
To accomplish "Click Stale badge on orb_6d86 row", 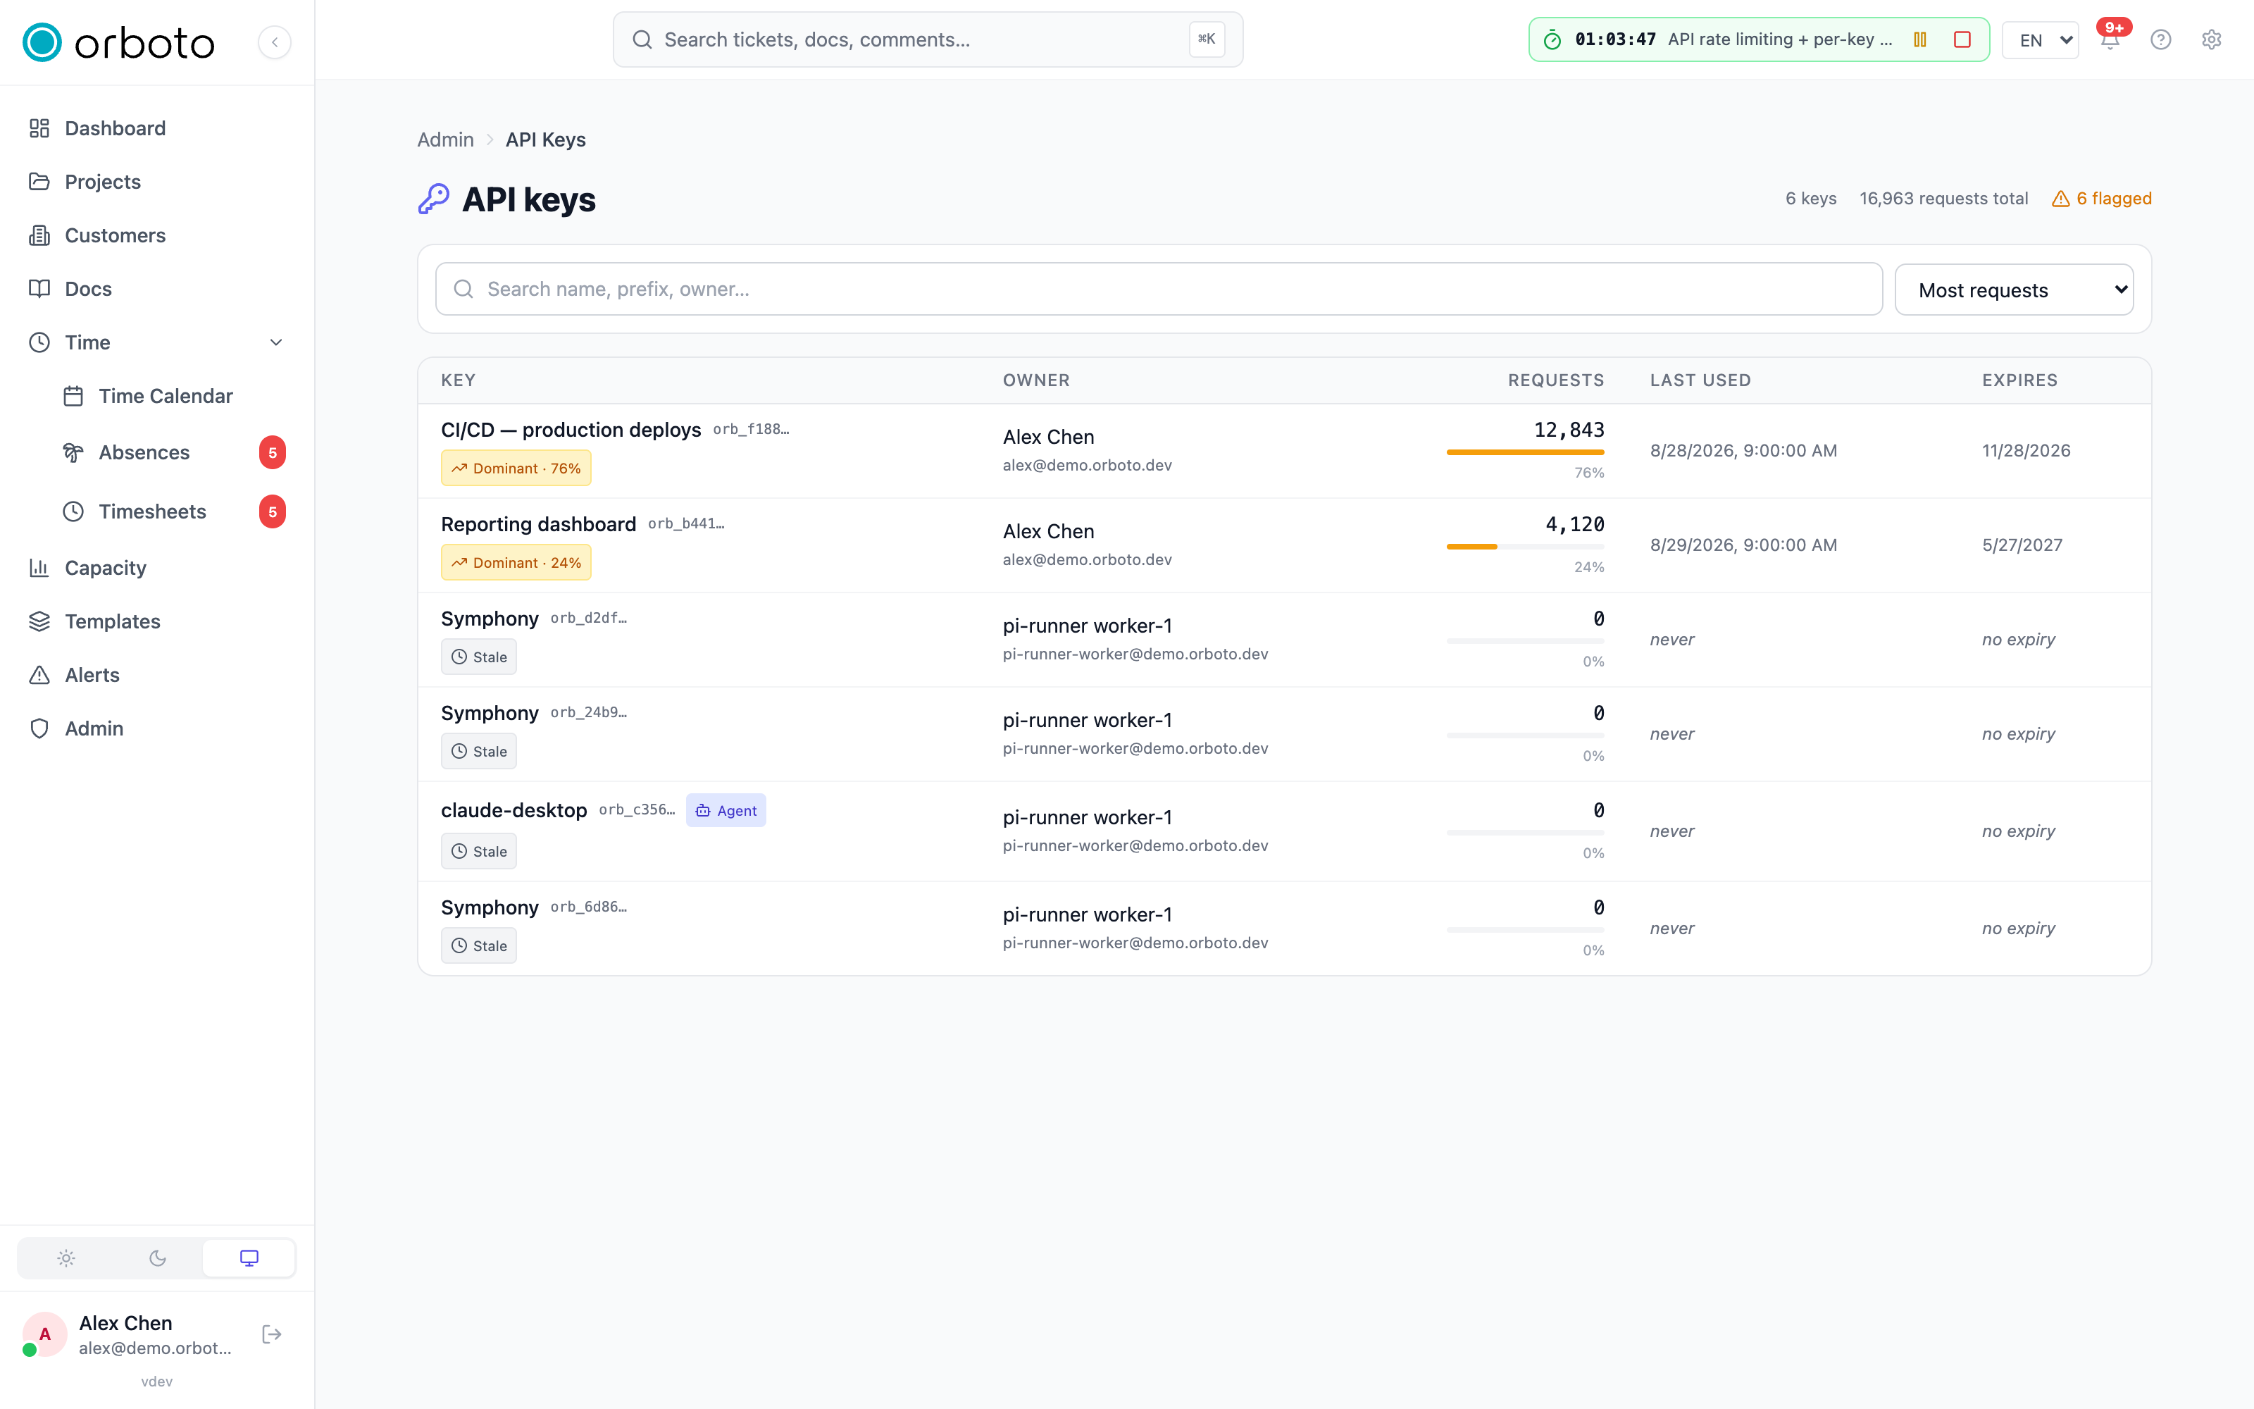I will click(x=479, y=945).
